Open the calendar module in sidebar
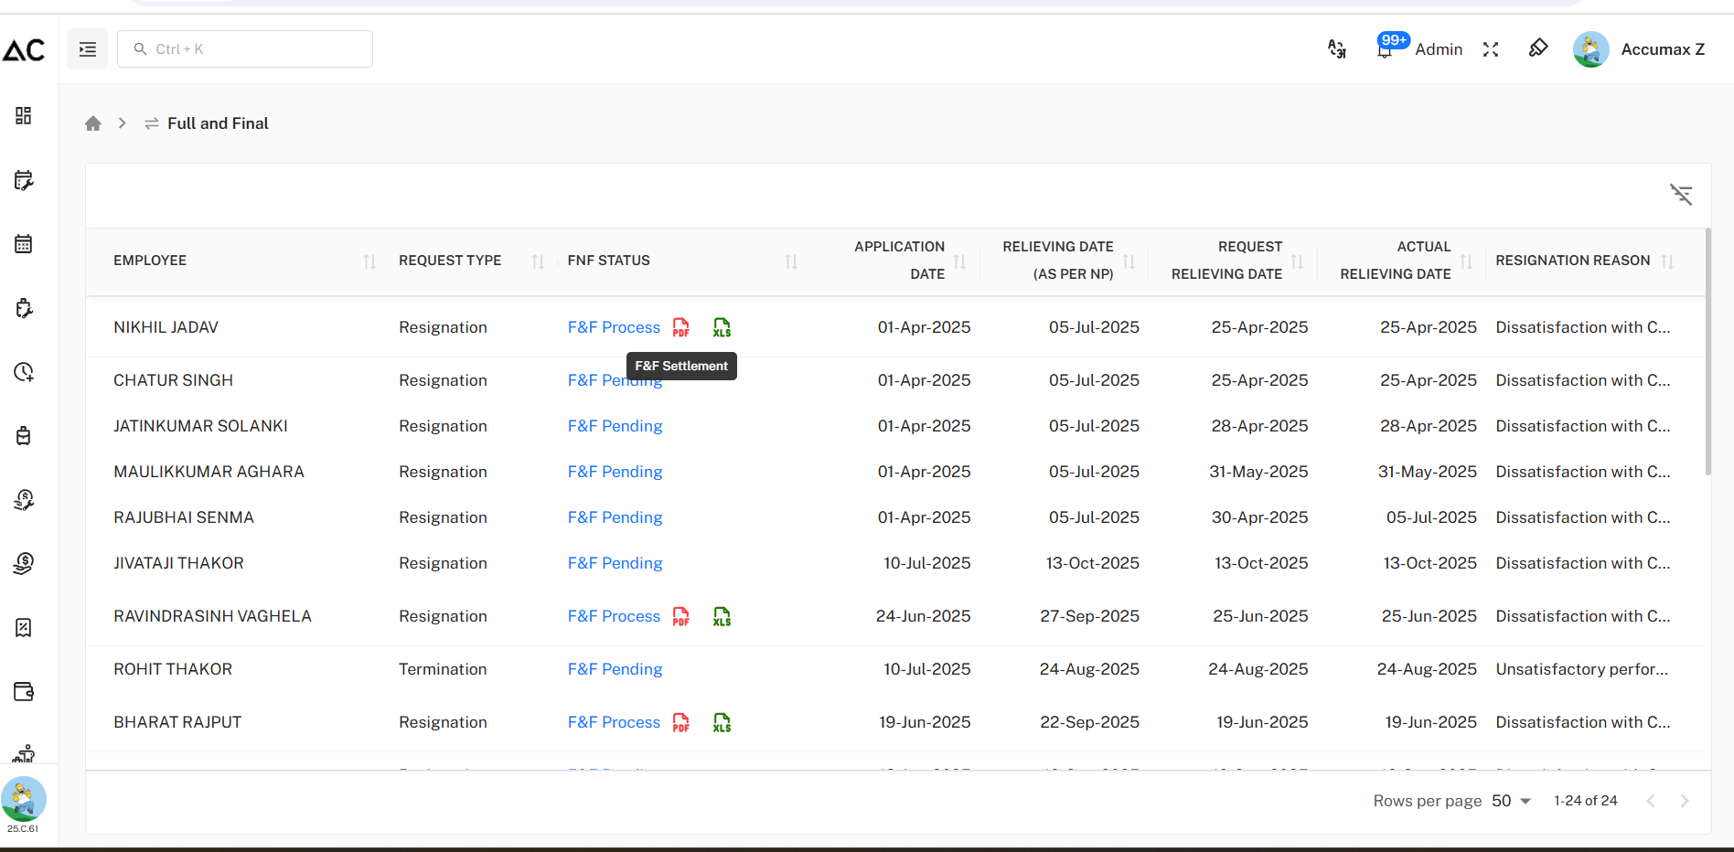1734x852 pixels. coord(24,244)
